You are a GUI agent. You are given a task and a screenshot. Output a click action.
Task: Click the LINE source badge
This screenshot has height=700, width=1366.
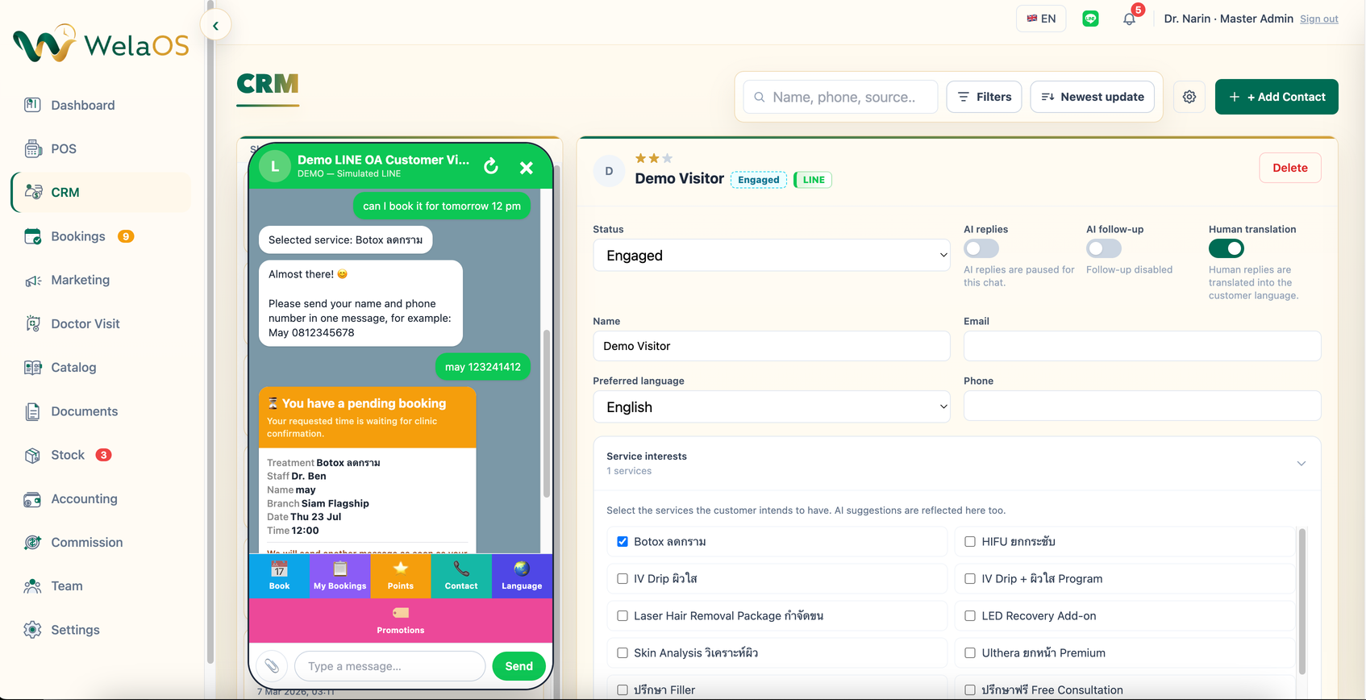pyautogui.click(x=813, y=180)
